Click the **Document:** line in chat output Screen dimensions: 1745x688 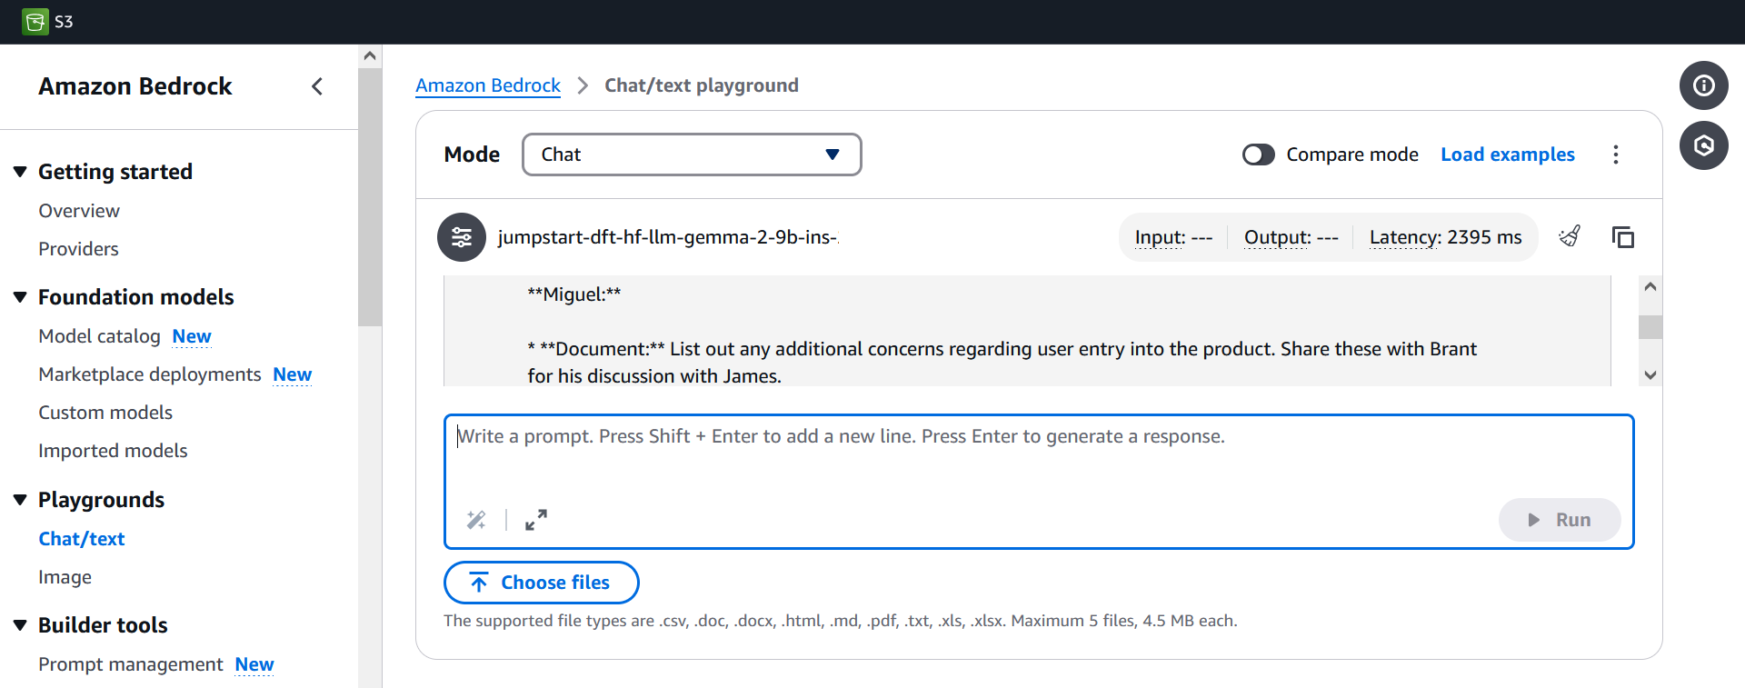1002,363
